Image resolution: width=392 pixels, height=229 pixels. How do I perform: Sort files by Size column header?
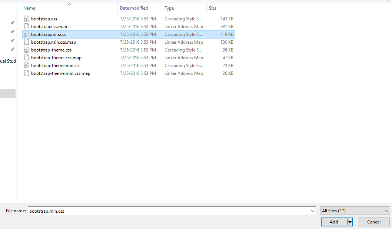click(213, 8)
